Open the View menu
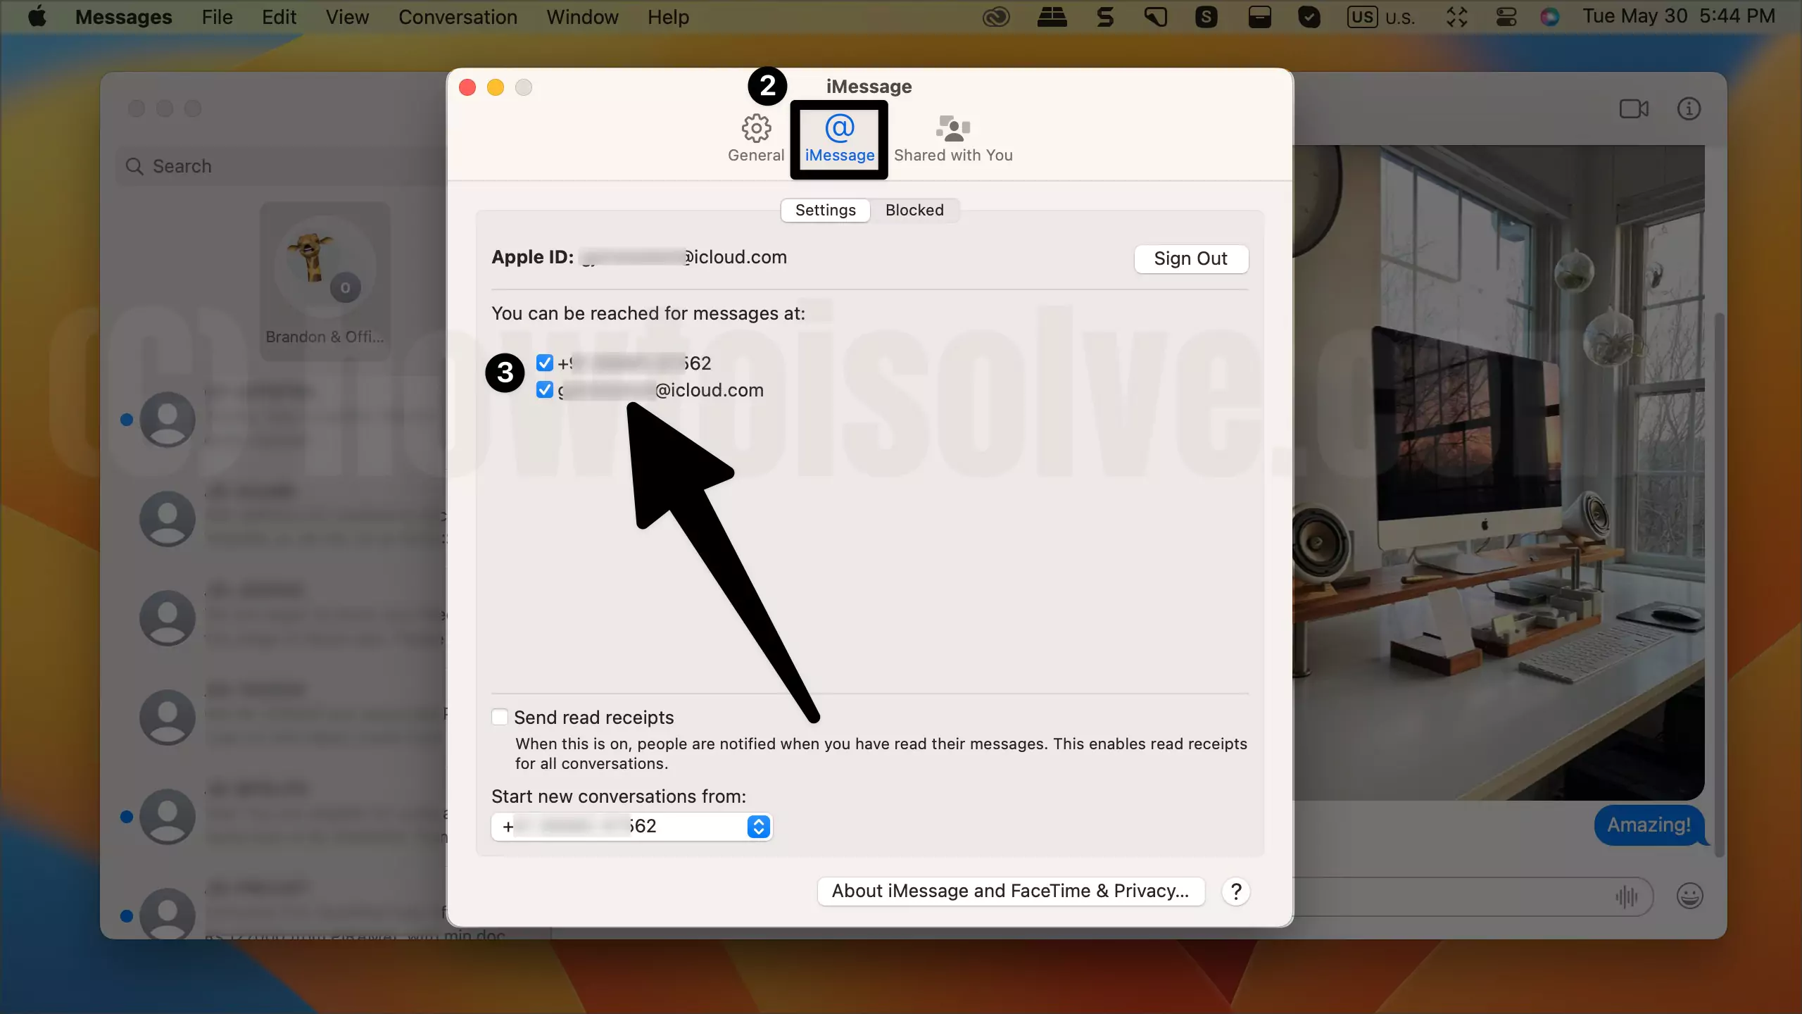 click(347, 17)
